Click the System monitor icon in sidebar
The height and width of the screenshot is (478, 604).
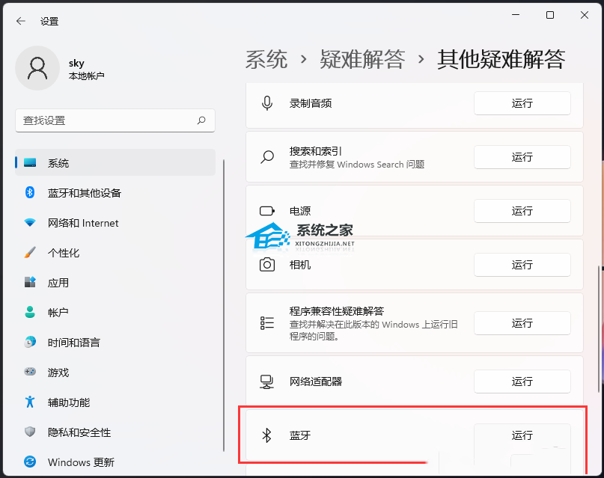coord(30,163)
